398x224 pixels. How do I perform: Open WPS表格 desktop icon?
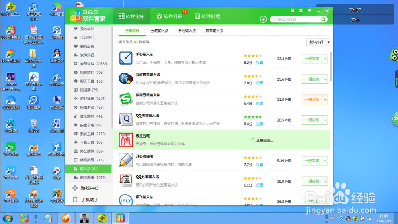click(11, 149)
